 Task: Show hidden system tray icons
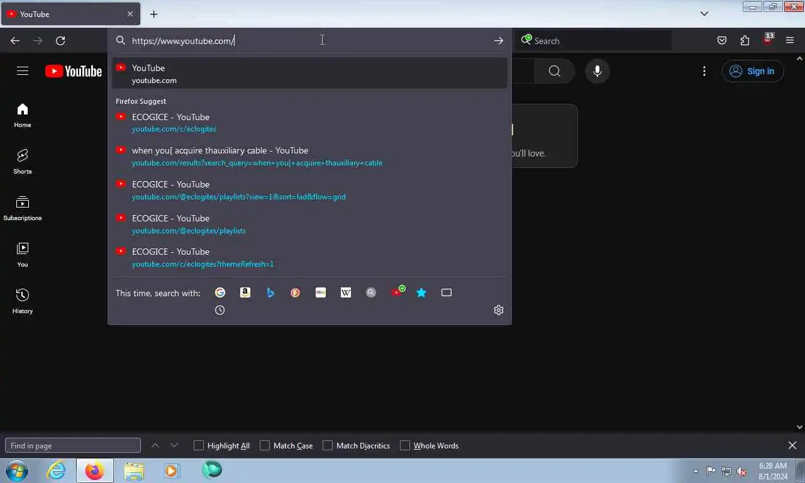(x=696, y=471)
